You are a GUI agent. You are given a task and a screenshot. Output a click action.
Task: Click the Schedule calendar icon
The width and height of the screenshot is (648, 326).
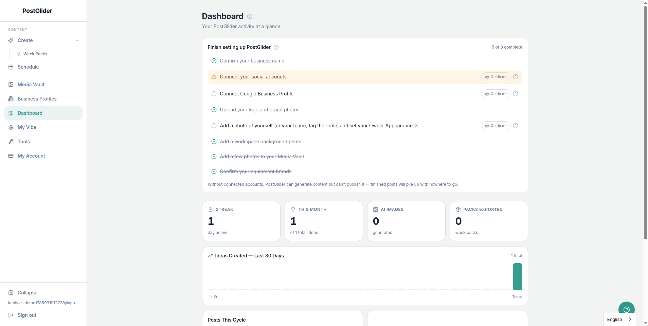click(x=11, y=67)
